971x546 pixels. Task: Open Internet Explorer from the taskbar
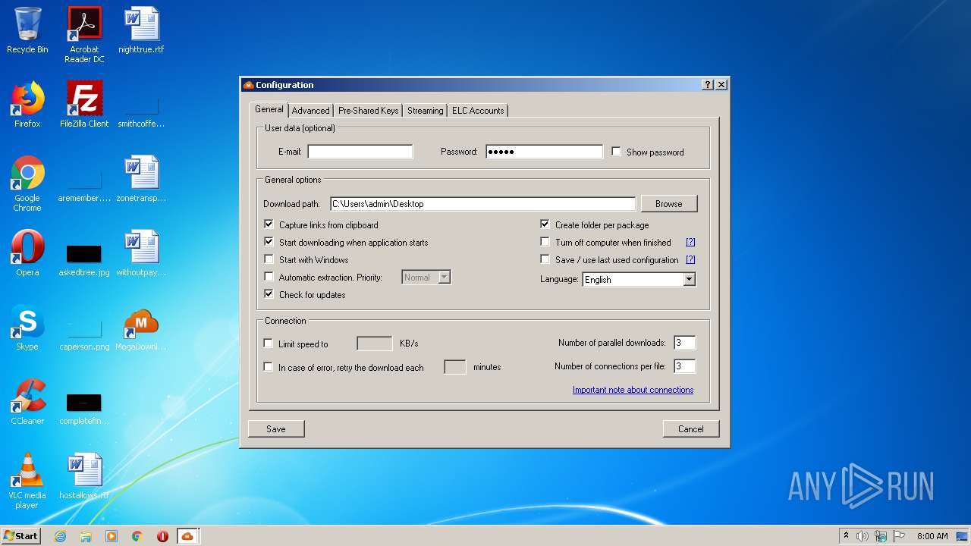60,536
